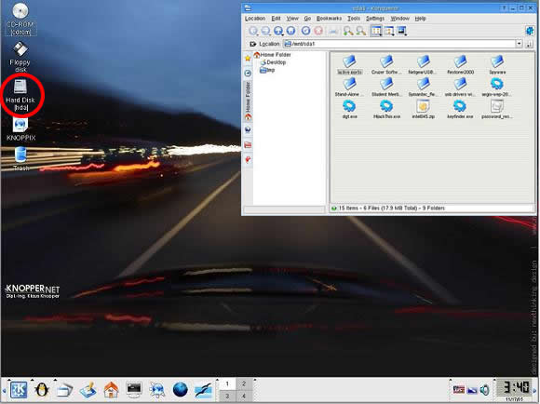Click the Back arrow in Konqueror toolbar
Screen dimensions: 540x404
point(253,31)
